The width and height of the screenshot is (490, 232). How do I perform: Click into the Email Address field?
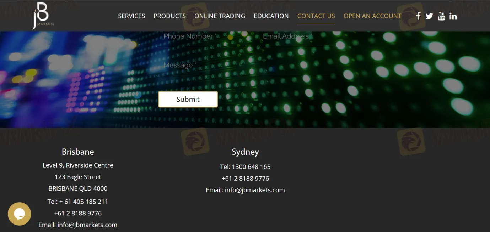[x=301, y=37]
